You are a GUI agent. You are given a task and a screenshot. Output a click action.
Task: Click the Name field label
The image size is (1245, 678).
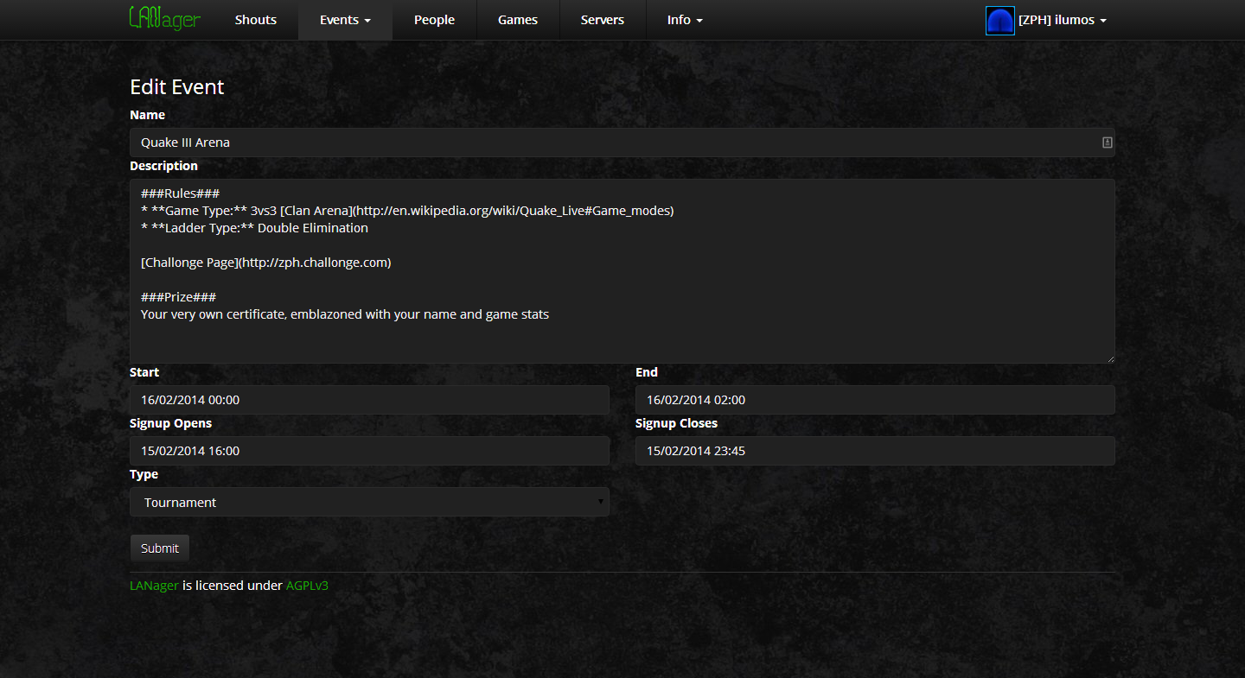click(147, 115)
